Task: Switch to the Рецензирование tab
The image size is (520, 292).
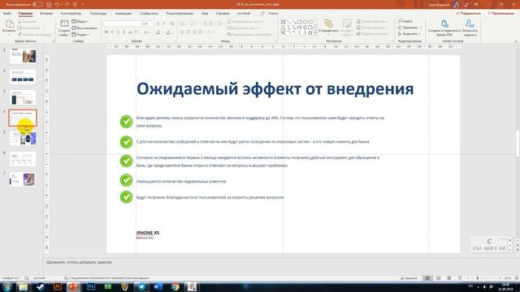Action: tap(180, 13)
